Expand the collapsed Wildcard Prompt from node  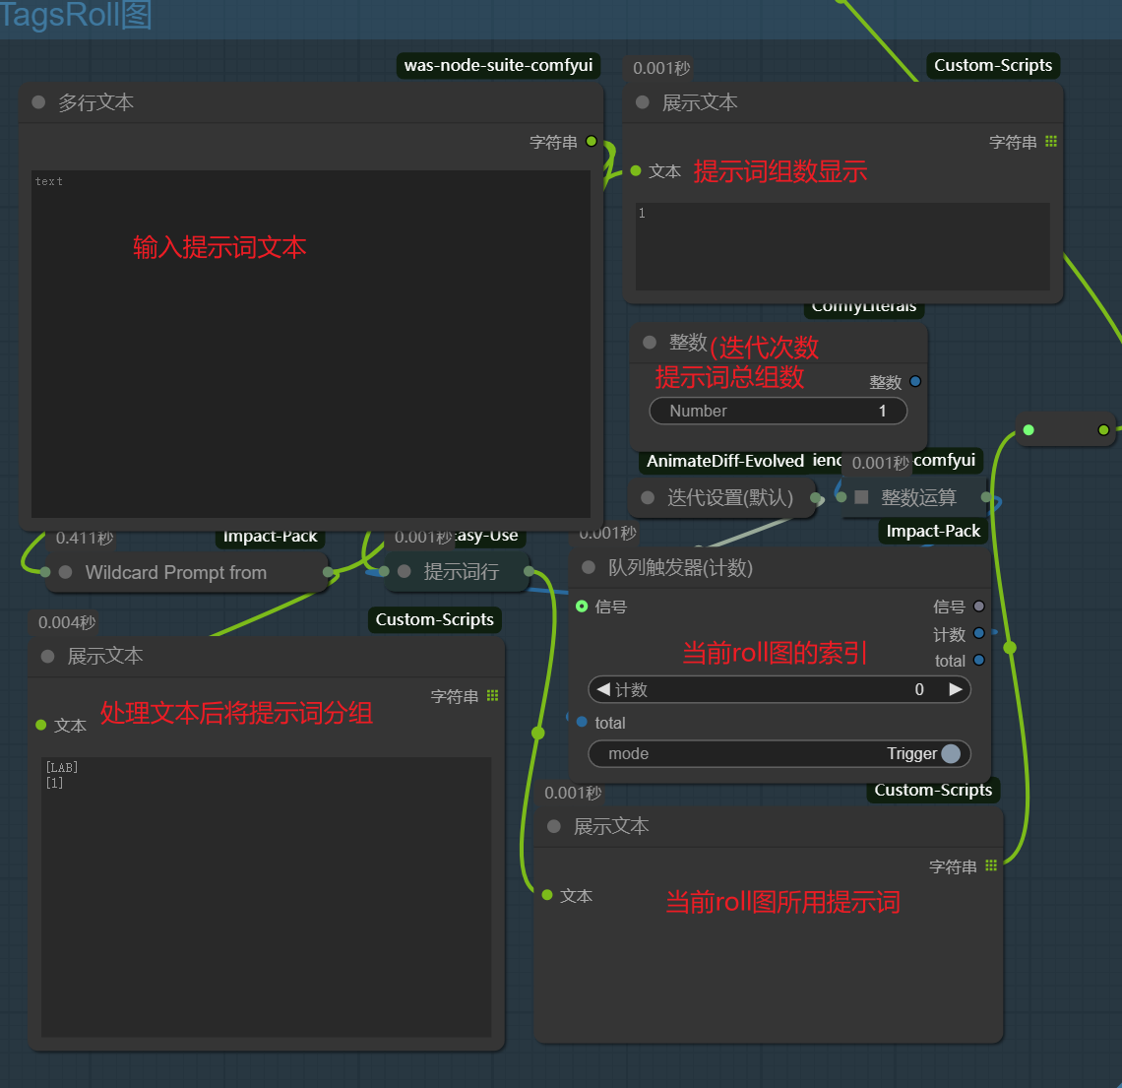65,572
